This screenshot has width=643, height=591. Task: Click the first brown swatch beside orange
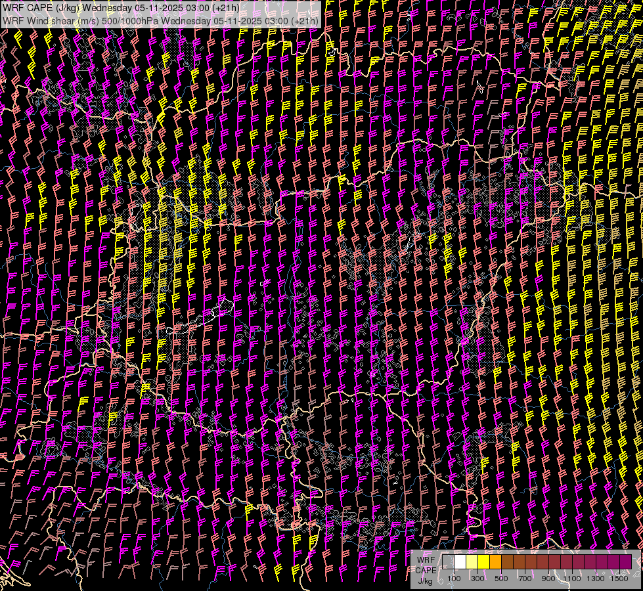[507, 562]
